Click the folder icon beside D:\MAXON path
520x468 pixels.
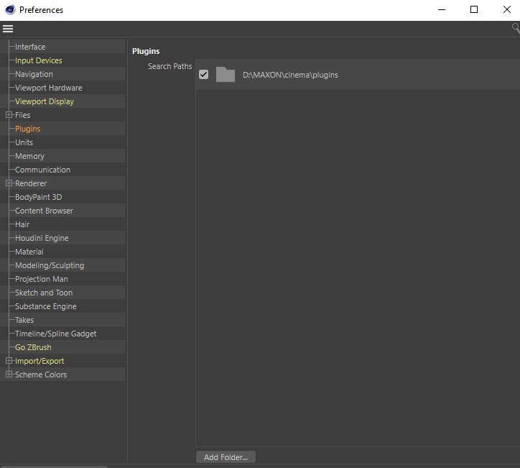[226, 74]
